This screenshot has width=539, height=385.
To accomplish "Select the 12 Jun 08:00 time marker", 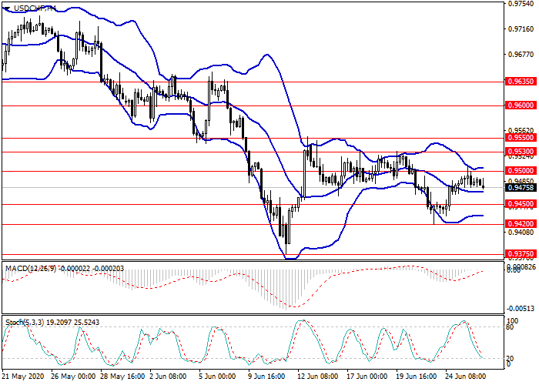I will click(317, 377).
